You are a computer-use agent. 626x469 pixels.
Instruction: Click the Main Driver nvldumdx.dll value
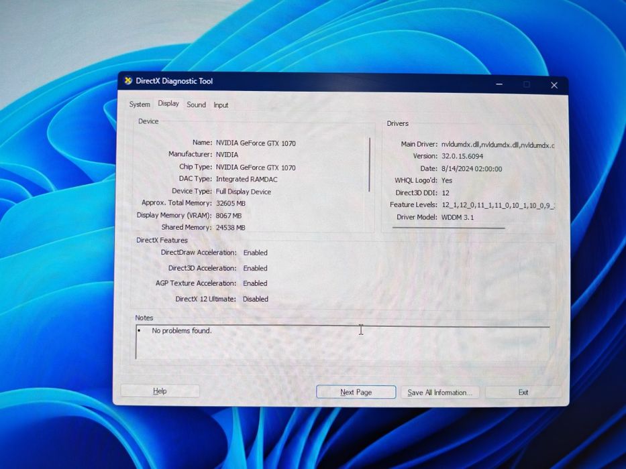[x=497, y=145]
